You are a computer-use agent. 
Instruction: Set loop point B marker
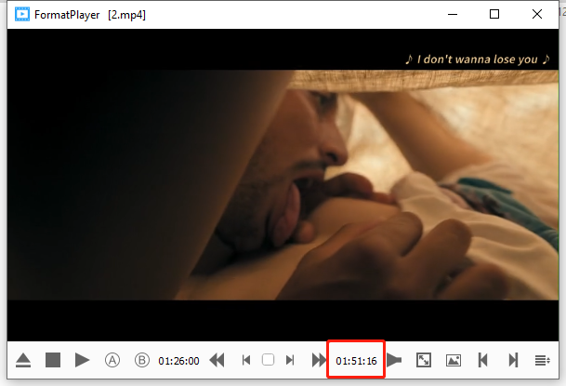[142, 360]
